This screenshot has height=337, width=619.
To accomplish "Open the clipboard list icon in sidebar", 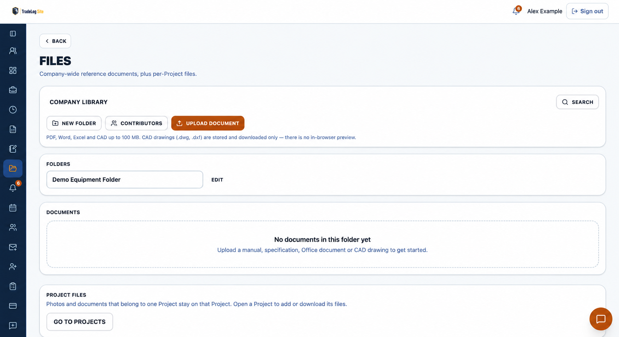I will (13, 286).
